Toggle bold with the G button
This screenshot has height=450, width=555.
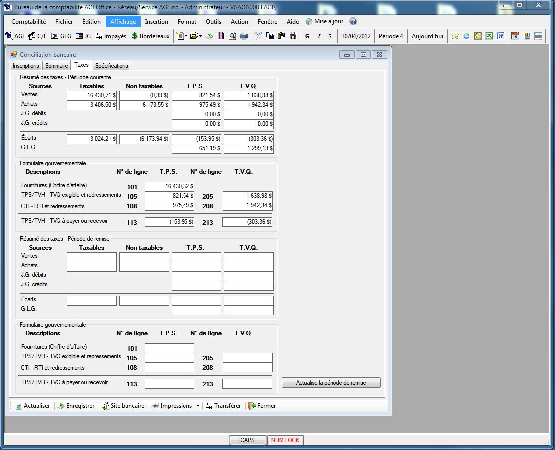click(x=307, y=36)
